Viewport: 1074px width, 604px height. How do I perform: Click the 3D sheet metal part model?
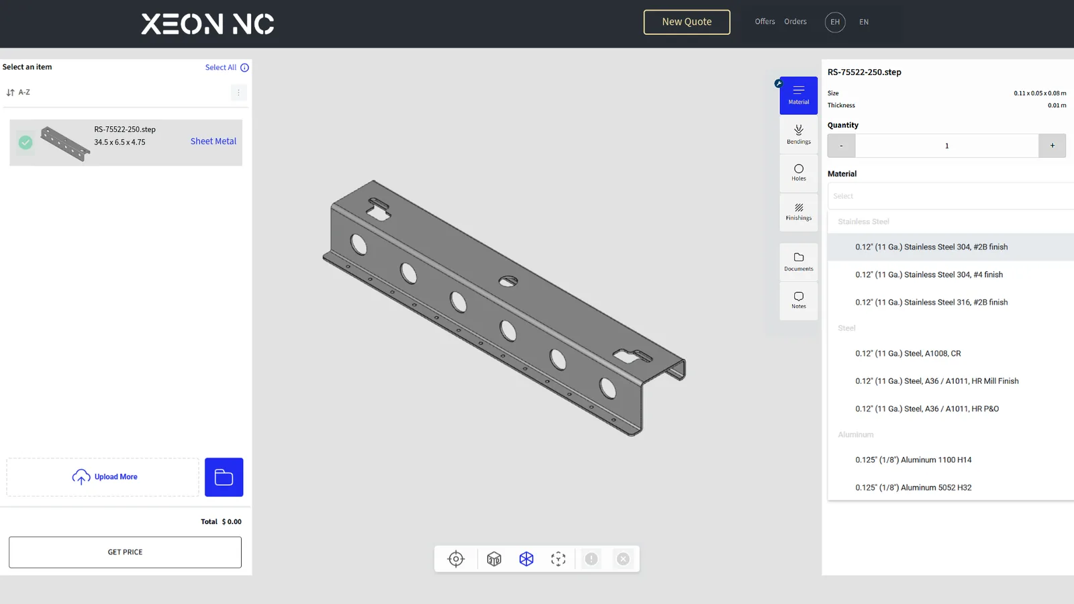tap(504, 307)
